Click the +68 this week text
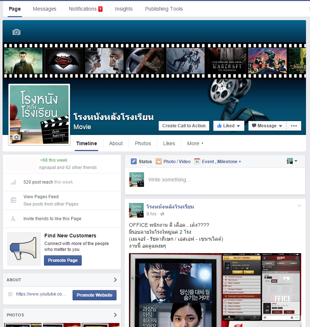 point(54,160)
